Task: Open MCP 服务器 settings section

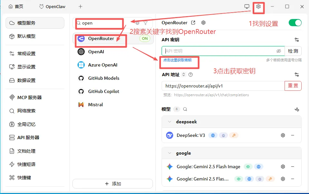Action: pos(35,97)
